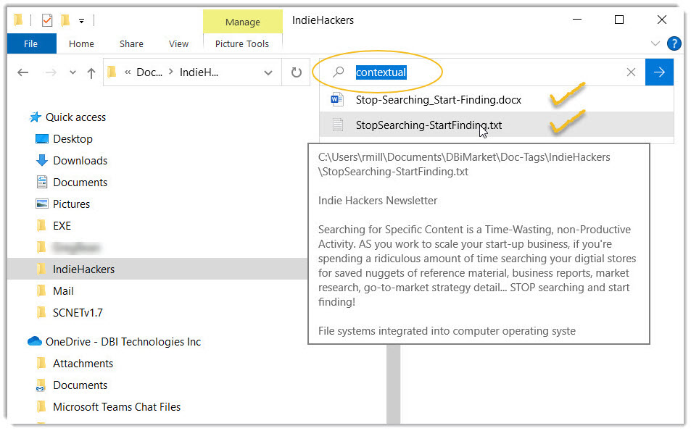
Task: Open the SCNETv1.7 folder
Action: coord(78,313)
